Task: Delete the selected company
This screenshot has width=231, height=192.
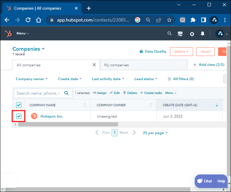Action: [x=130, y=93]
